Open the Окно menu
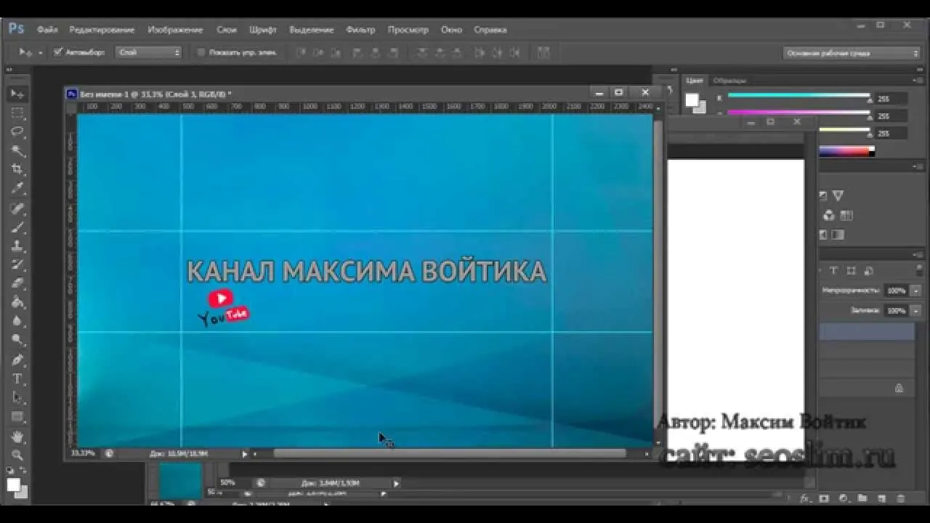This screenshot has height=523, width=930. coord(451,30)
